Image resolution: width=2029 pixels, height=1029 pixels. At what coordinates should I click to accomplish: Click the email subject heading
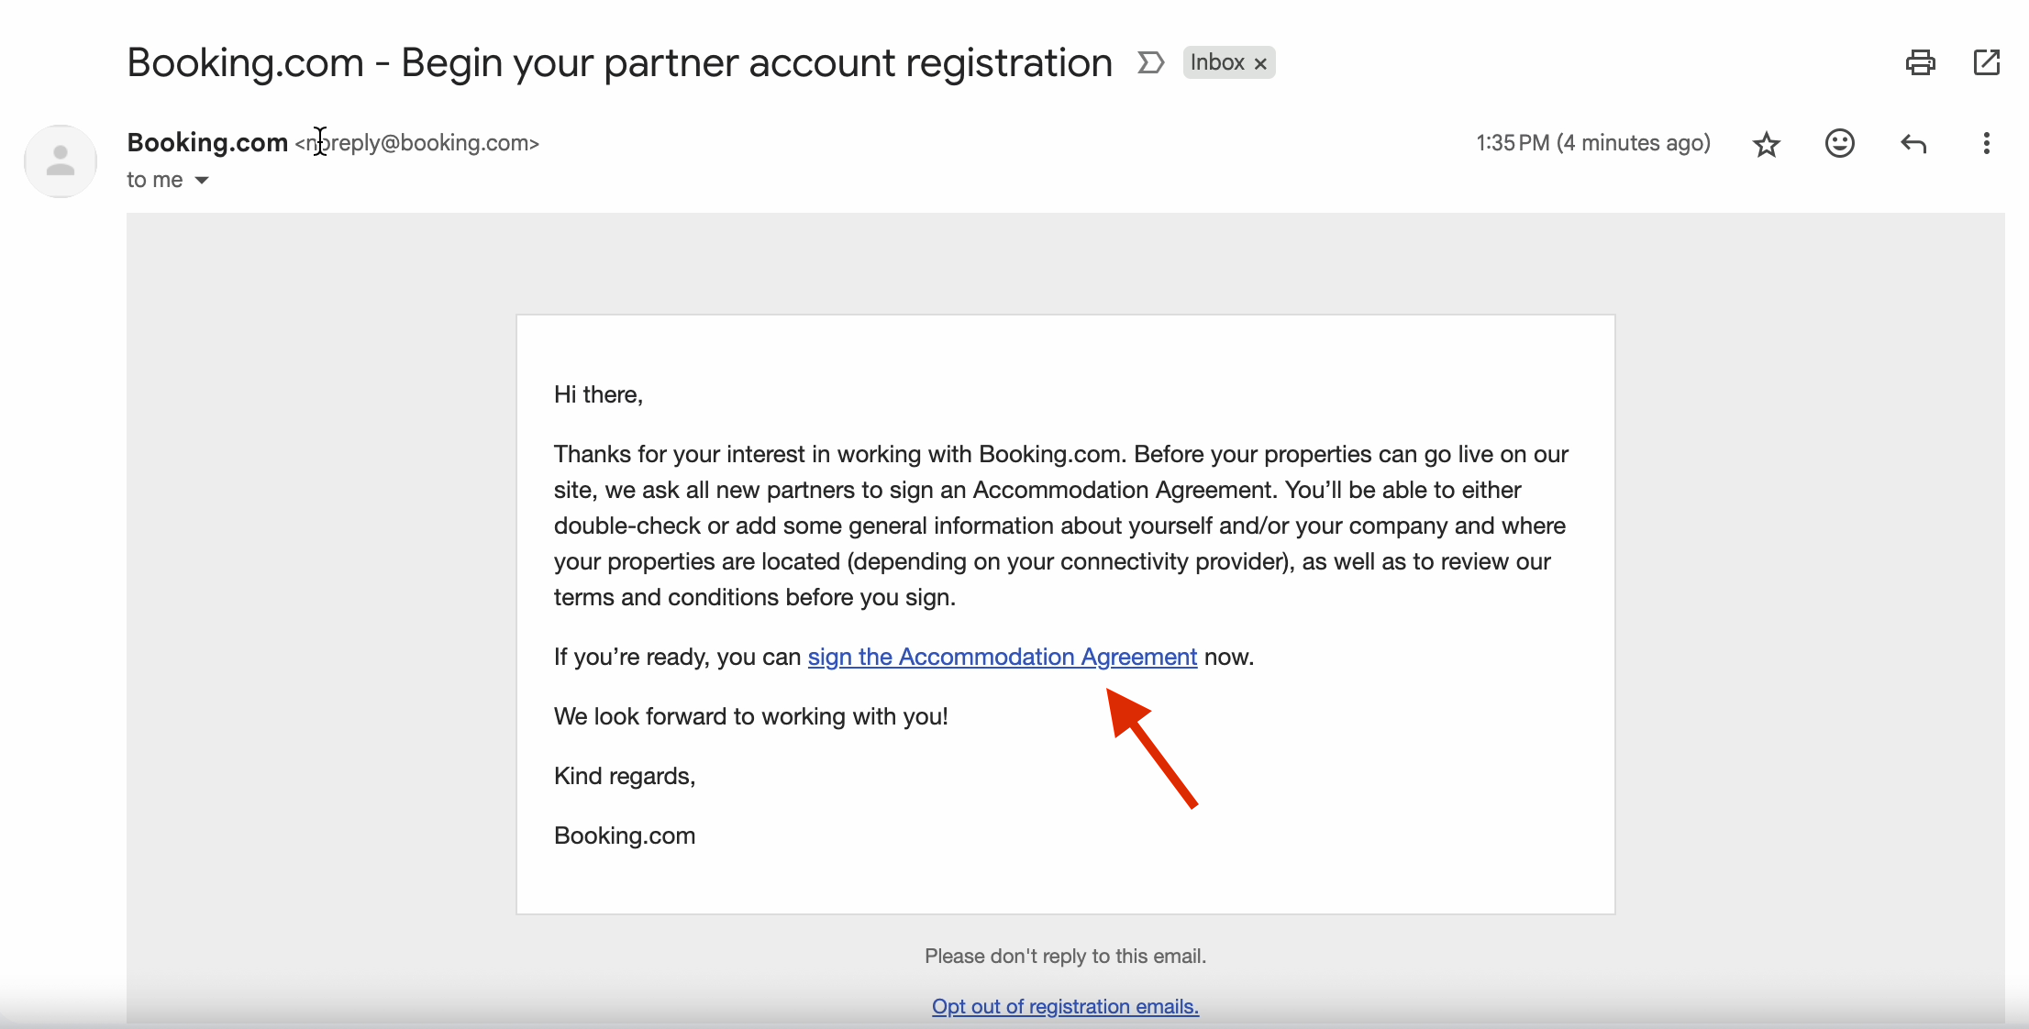619,62
